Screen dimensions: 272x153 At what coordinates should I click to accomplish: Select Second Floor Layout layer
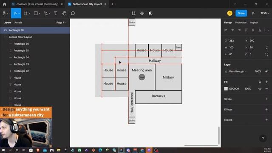pos(35,37)
